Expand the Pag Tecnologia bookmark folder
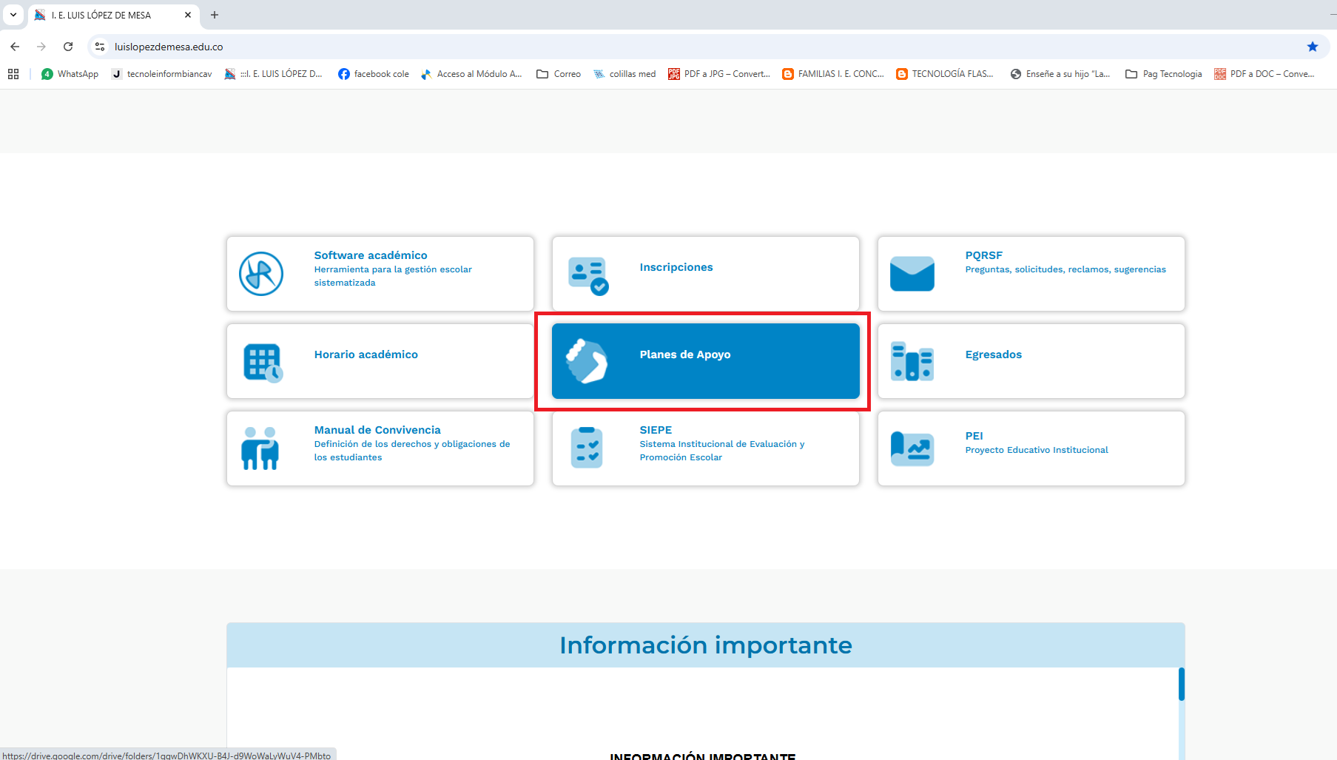1337x760 pixels. [x=1163, y=74]
